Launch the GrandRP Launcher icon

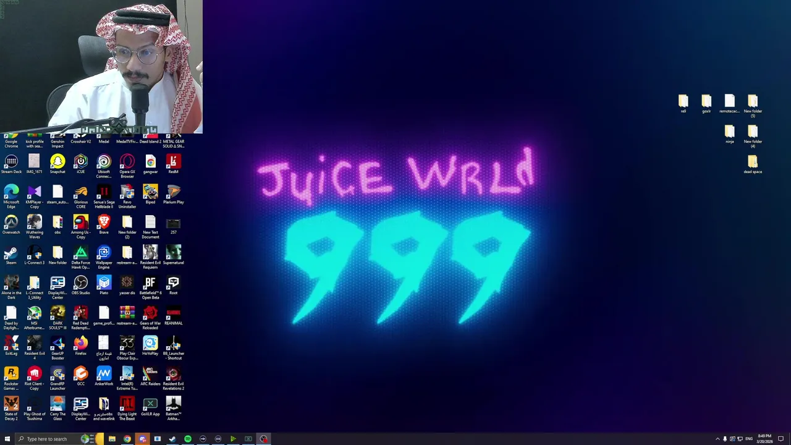[57, 378]
